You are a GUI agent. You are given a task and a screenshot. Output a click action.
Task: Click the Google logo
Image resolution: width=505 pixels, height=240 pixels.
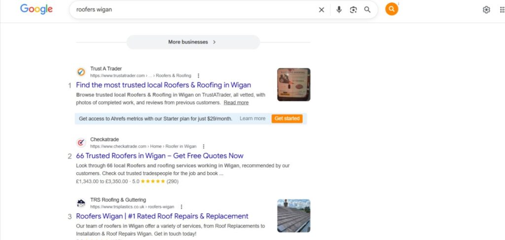click(36, 9)
